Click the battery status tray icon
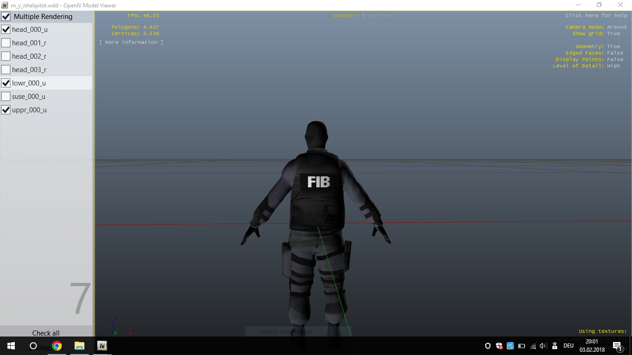Viewport: 632px width, 355px height. pos(521,346)
